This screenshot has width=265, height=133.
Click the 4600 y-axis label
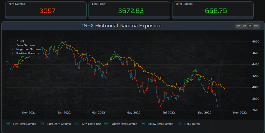[x=256, y=53]
